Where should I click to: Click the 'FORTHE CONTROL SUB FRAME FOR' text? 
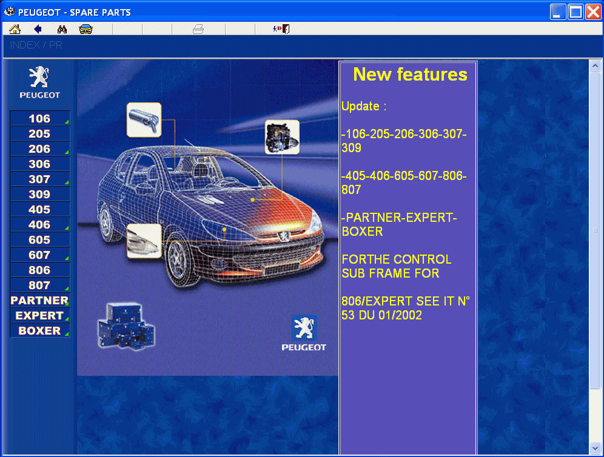pyautogui.click(x=397, y=266)
